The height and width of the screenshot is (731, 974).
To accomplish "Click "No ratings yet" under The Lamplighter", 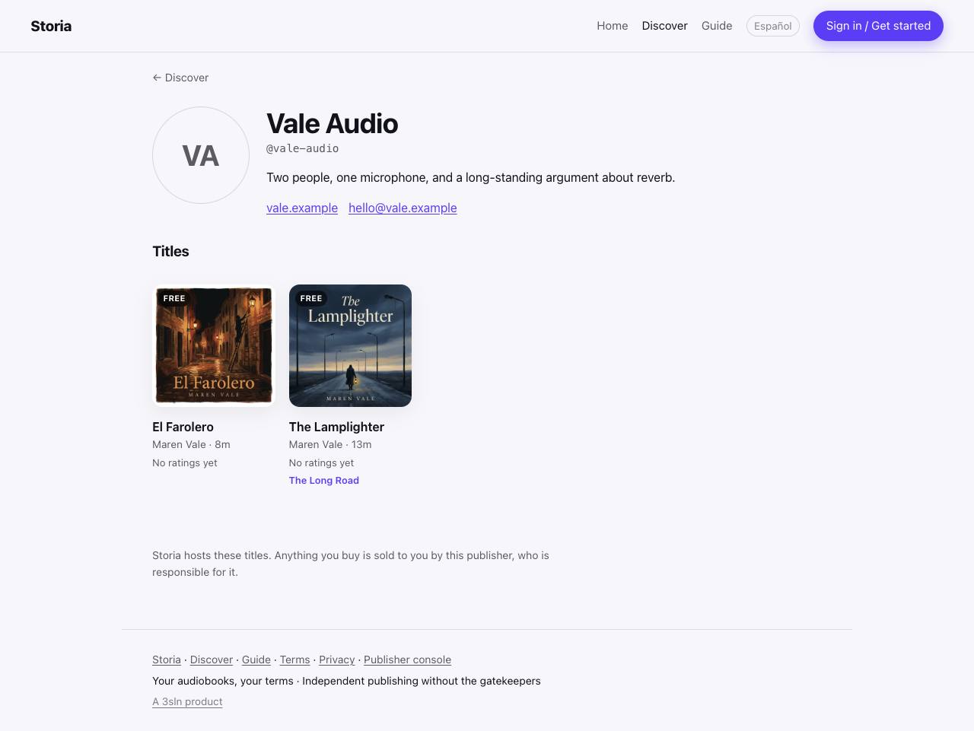I will point(321,462).
